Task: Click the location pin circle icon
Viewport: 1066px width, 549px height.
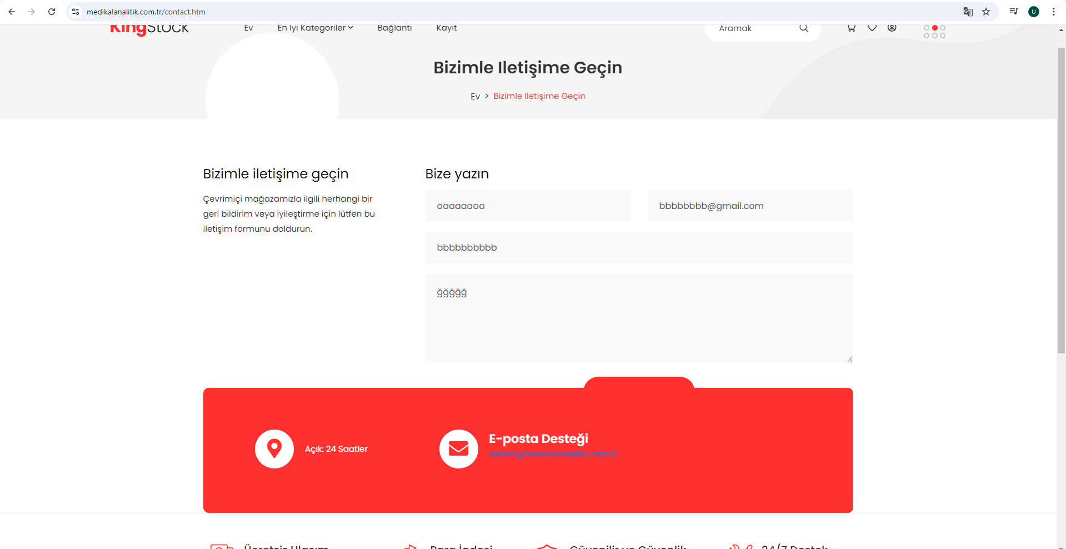Action: point(274,449)
